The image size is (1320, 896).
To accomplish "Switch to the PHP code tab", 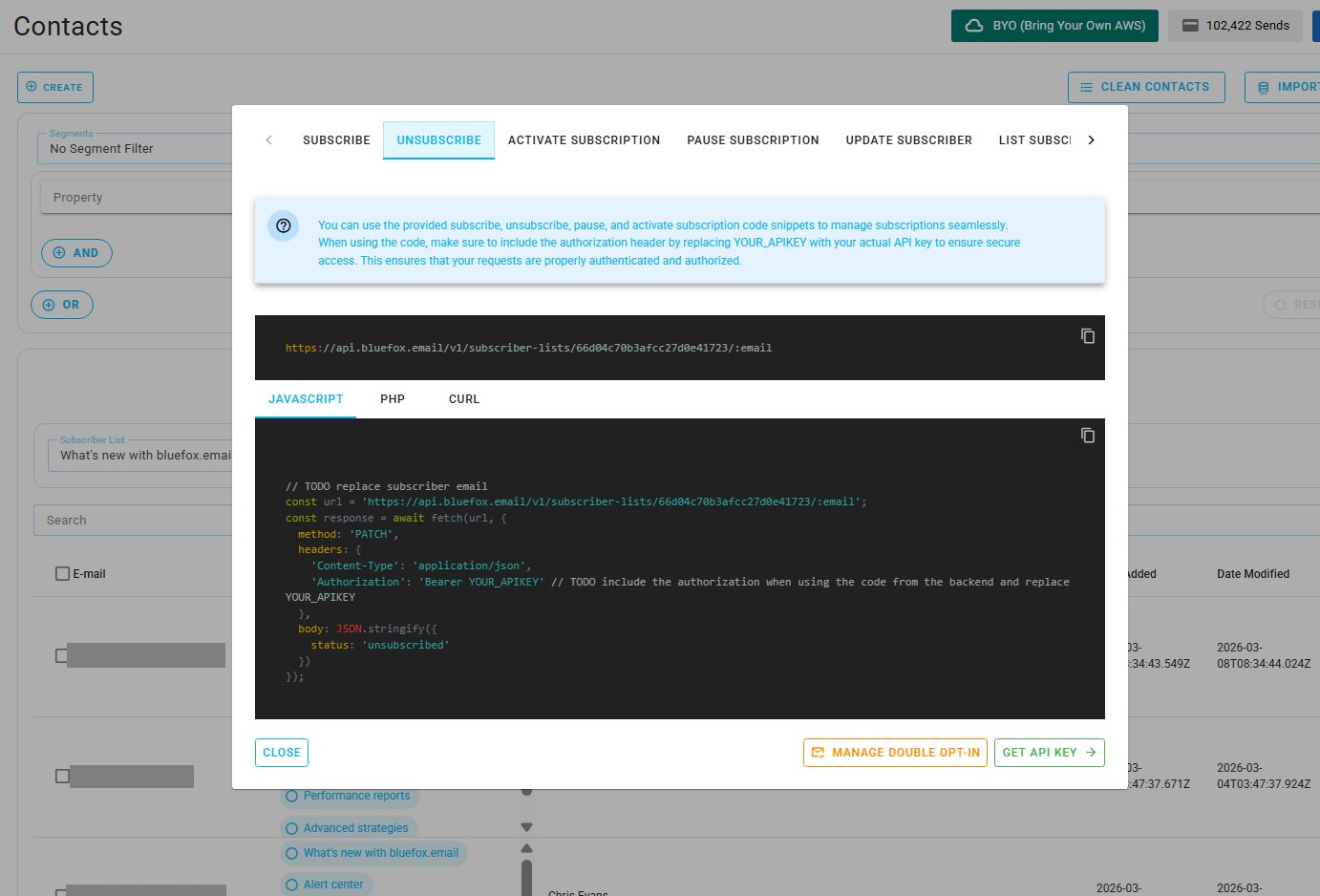I will coord(392,399).
